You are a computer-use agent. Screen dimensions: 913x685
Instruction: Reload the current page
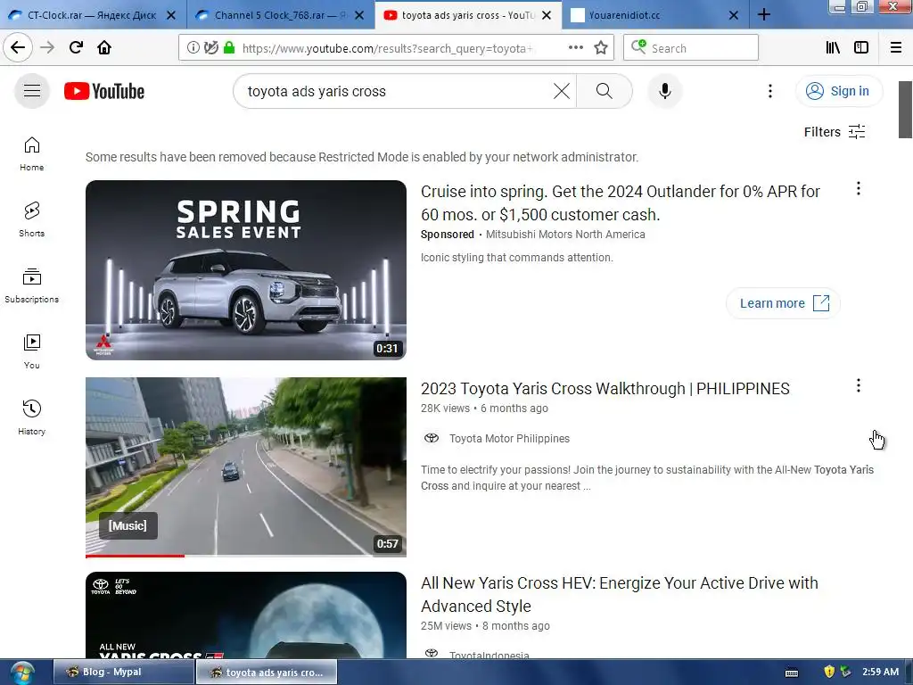coord(76,47)
